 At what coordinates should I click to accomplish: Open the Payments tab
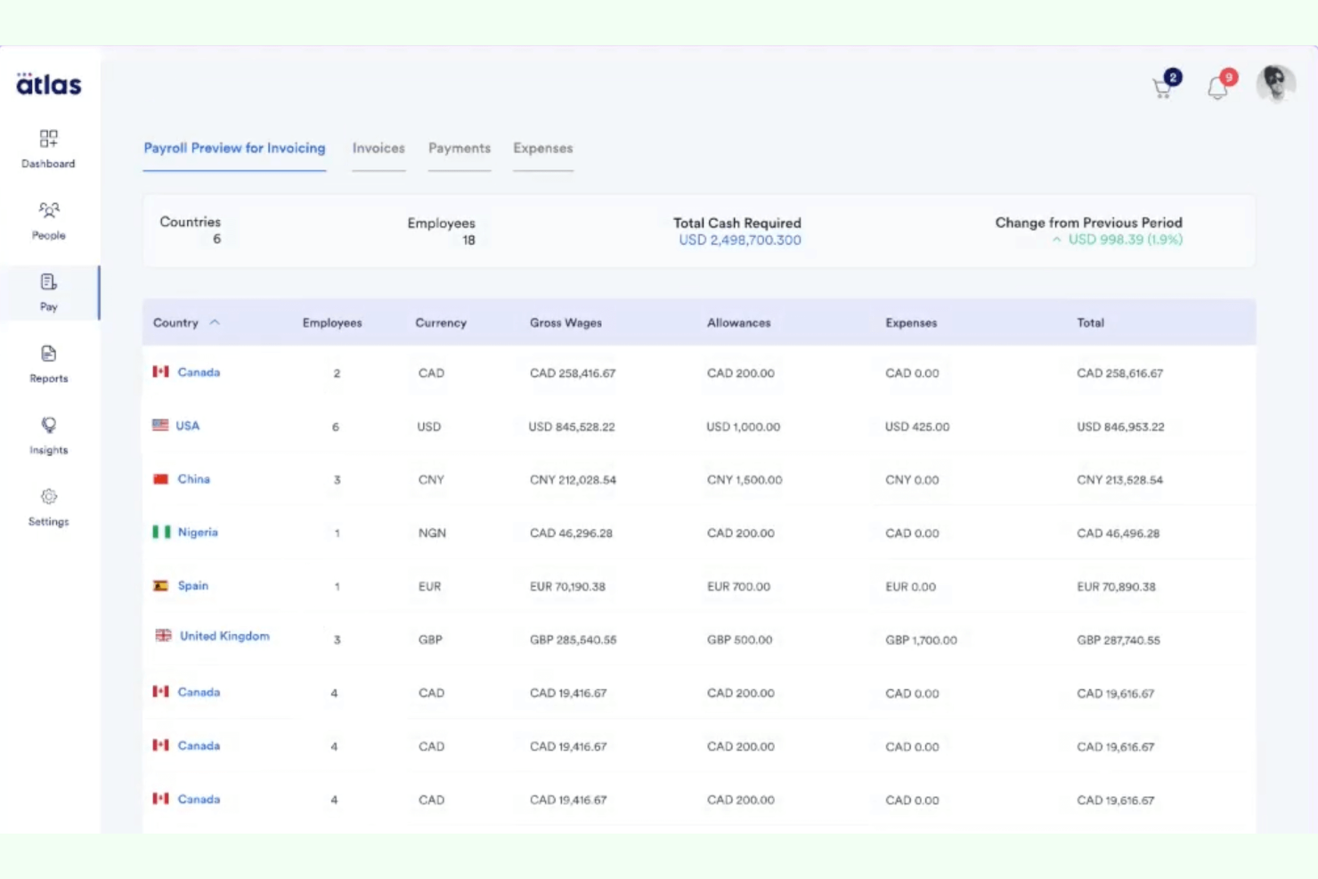459,148
